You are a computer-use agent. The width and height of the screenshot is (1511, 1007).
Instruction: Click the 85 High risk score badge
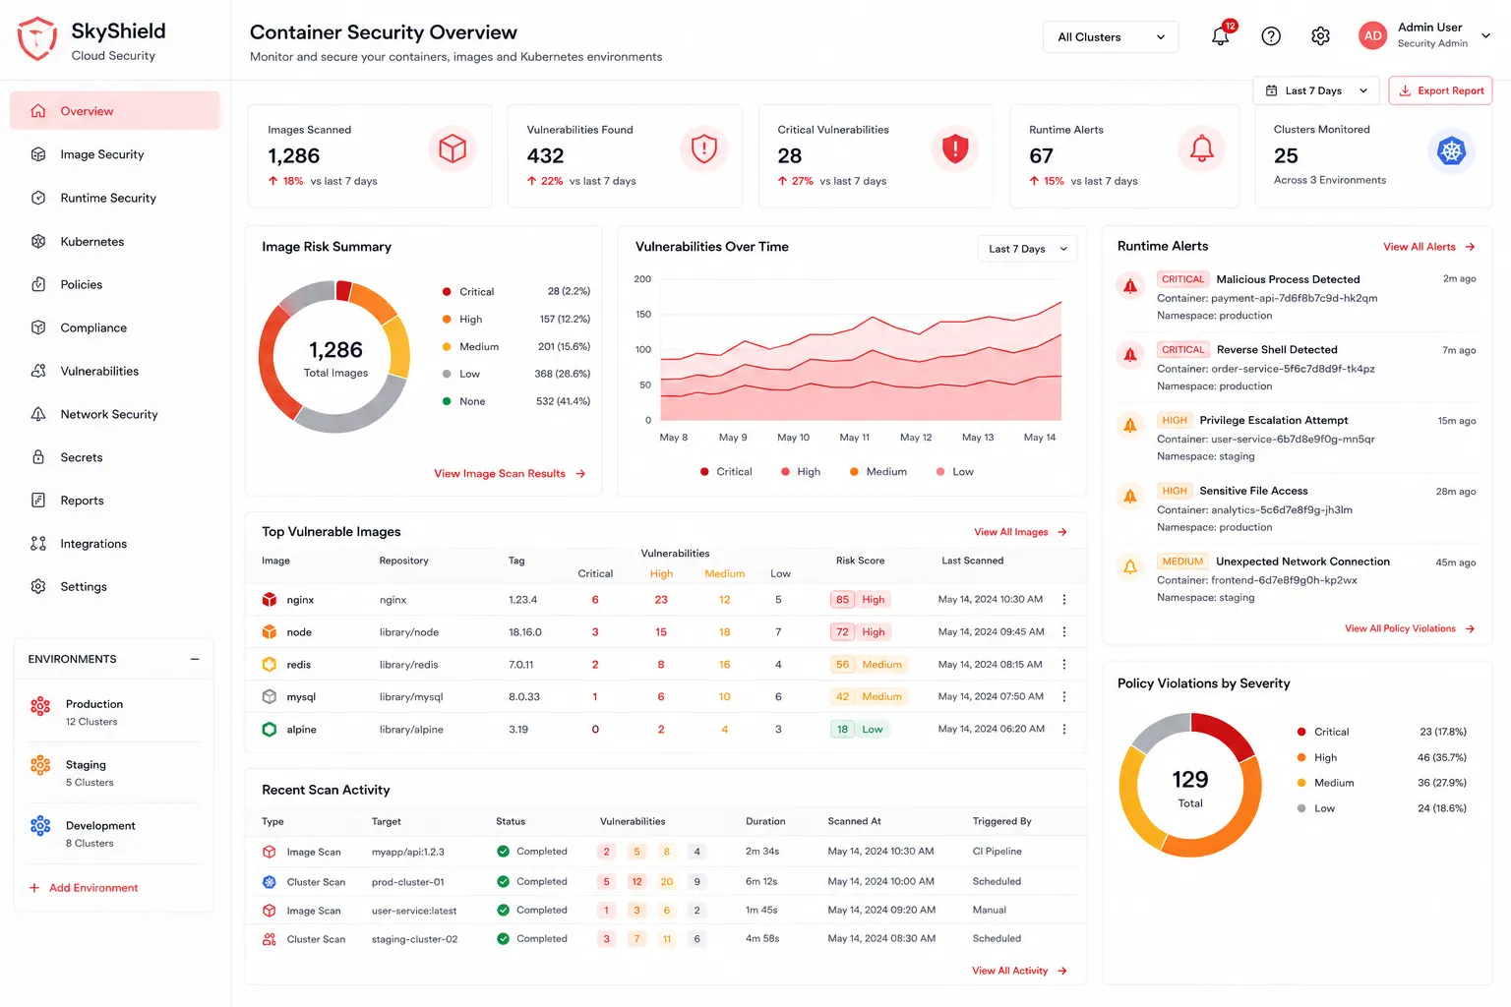coord(860,599)
